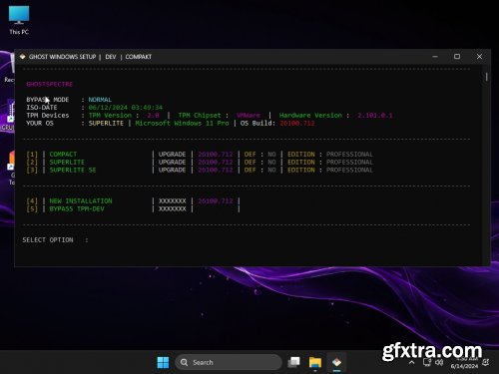Open the volume tray icon
This screenshot has height=374, width=499.
tap(439, 362)
